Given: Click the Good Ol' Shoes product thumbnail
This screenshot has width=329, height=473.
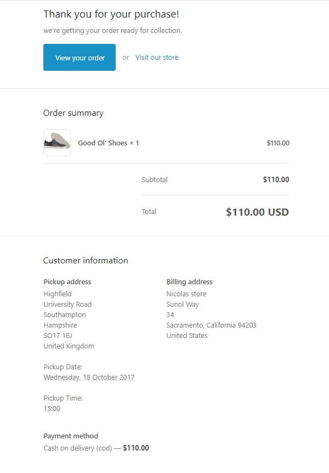Looking at the screenshot, I should pyautogui.click(x=57, y=143).
